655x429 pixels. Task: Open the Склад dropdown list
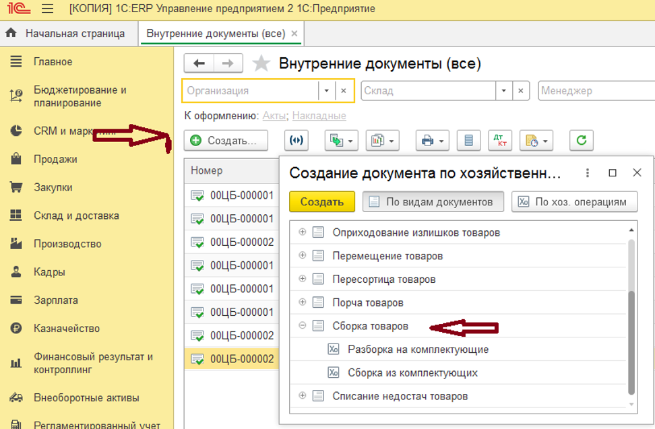(x=504, y=90)
